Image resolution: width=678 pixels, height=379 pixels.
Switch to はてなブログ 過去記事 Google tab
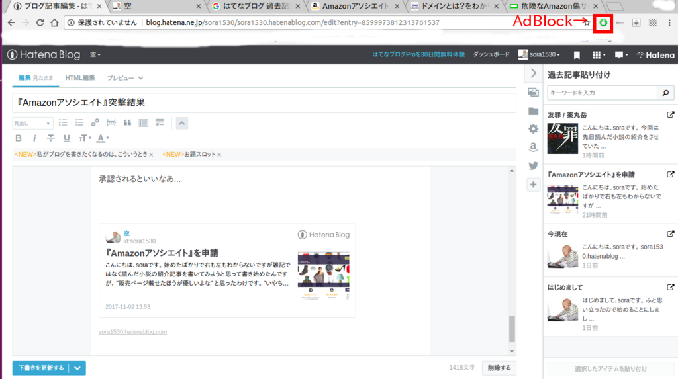256,6
